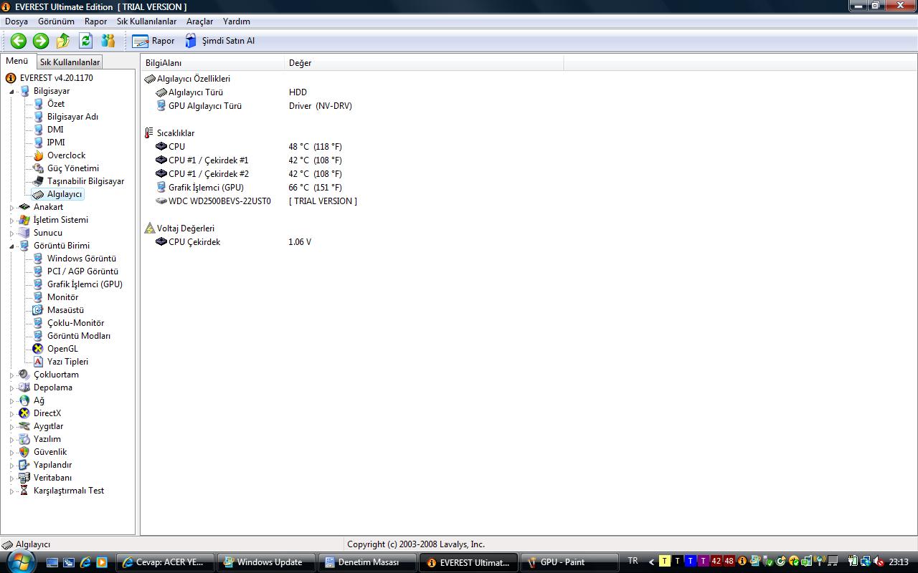Select the Algılayıcı sensor tree item
The image size is (918, 573).
[65, 194]
